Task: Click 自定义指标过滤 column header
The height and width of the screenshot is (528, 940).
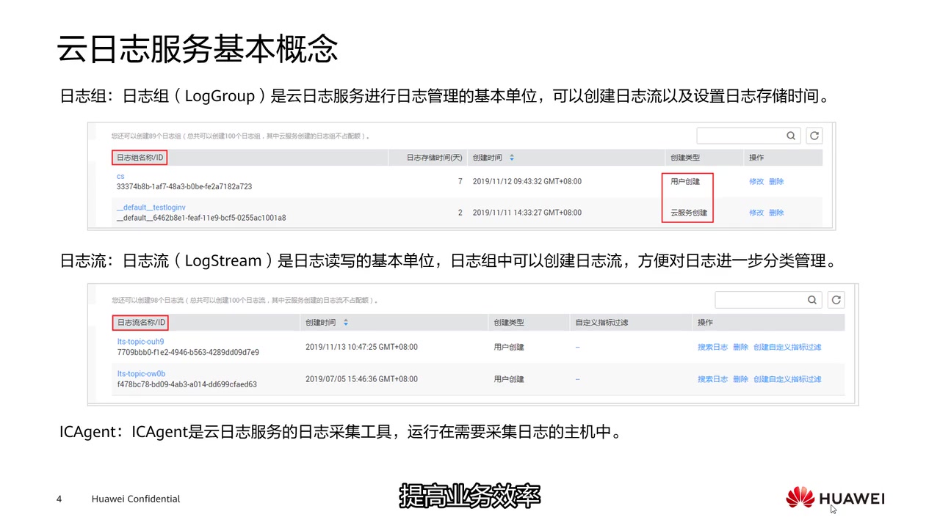Action: [601, 323]
